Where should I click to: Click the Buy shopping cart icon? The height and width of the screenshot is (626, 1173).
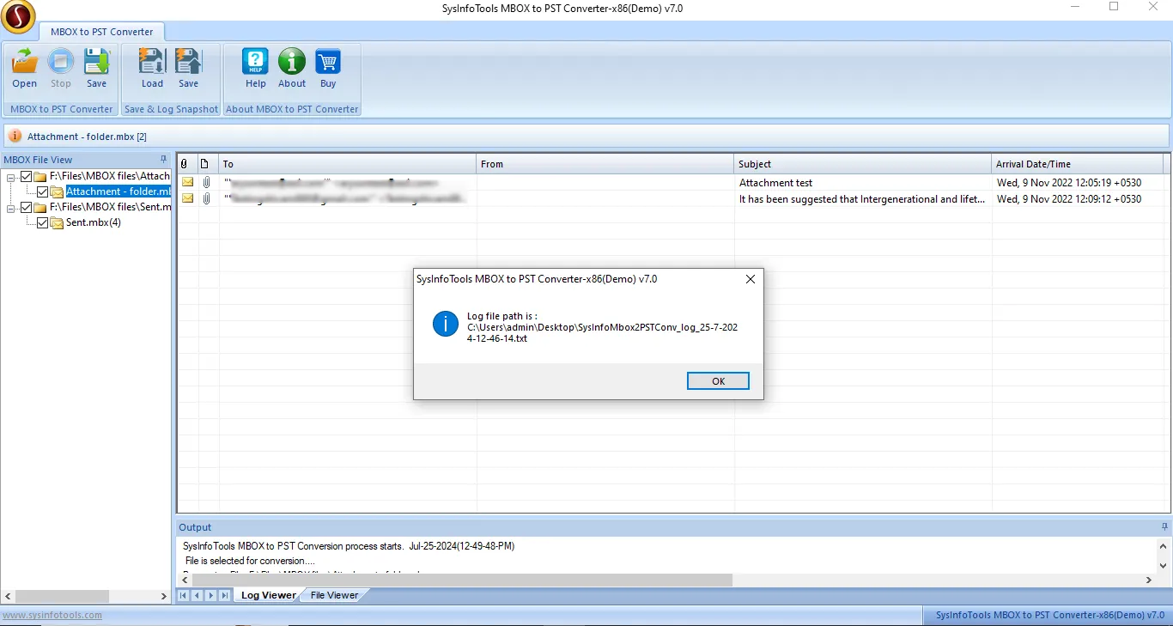328,62
